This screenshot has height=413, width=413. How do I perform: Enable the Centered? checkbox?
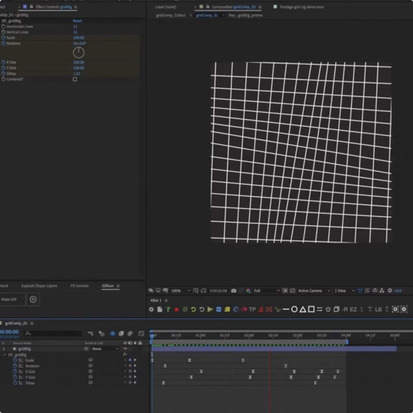coord(75,79)
